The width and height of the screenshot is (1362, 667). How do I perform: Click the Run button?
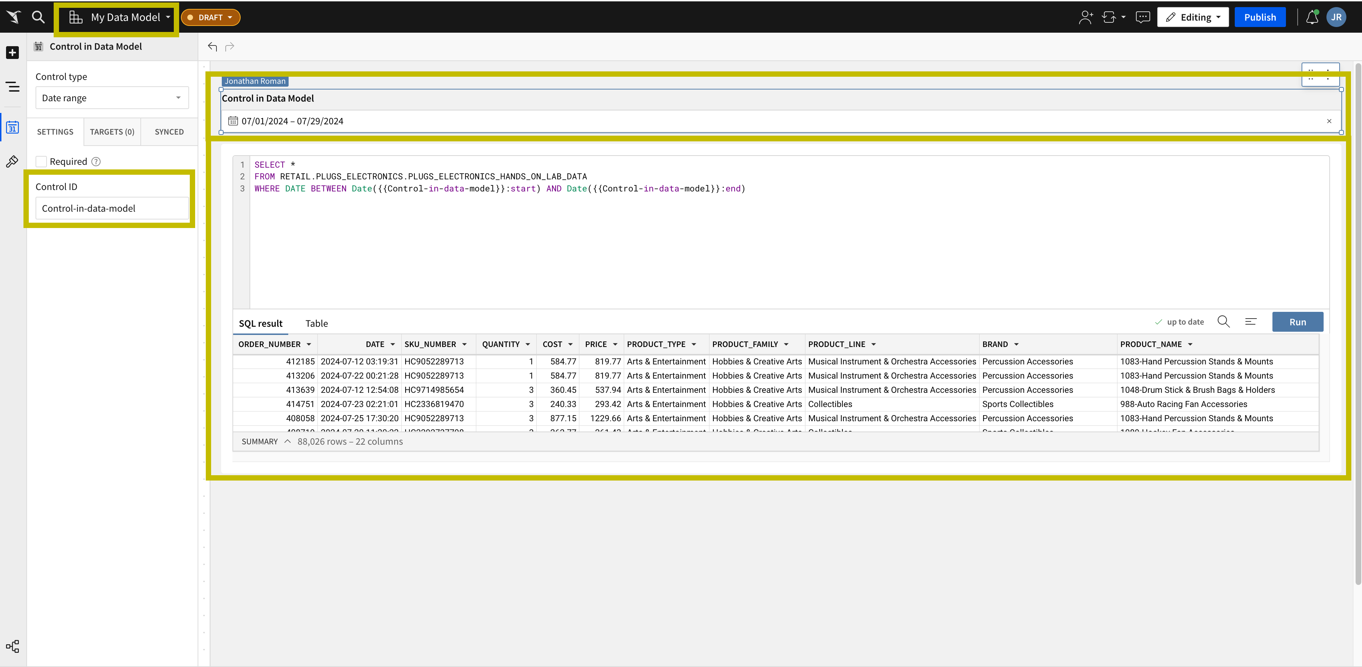coord(1298,321)
